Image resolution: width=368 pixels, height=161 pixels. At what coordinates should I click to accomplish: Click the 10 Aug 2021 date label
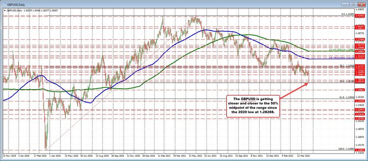pyautogui.click(x=226, y=155)
